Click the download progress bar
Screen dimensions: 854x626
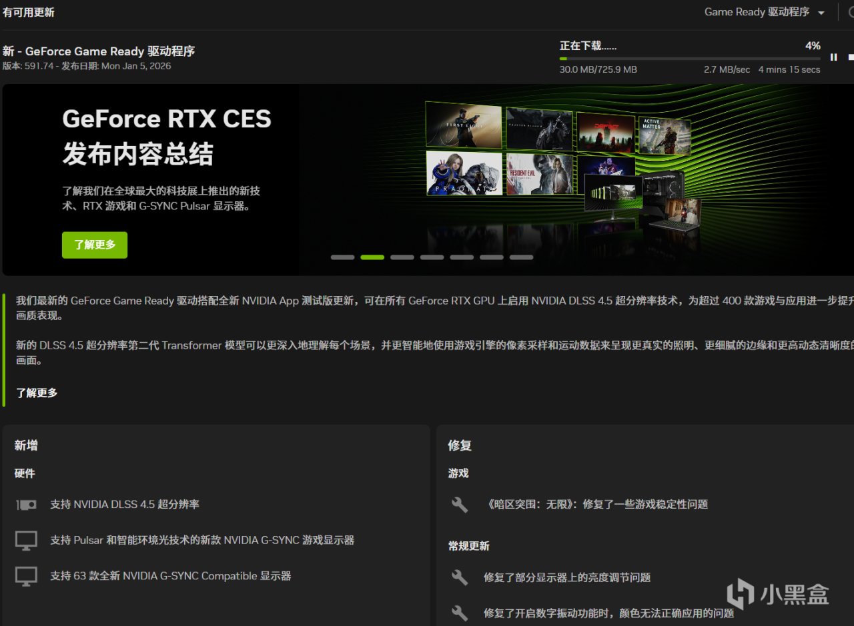(x=690, y=59)
